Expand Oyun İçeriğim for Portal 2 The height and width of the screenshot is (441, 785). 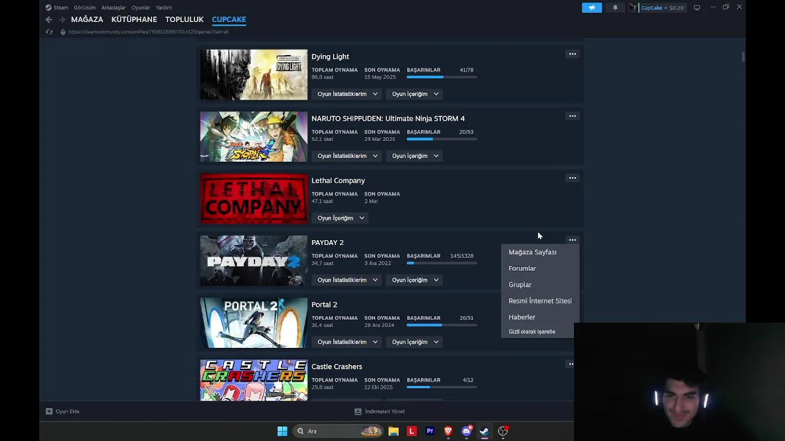[415, 342]
